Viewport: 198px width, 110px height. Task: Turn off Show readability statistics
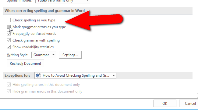click(x=9, y=47)
